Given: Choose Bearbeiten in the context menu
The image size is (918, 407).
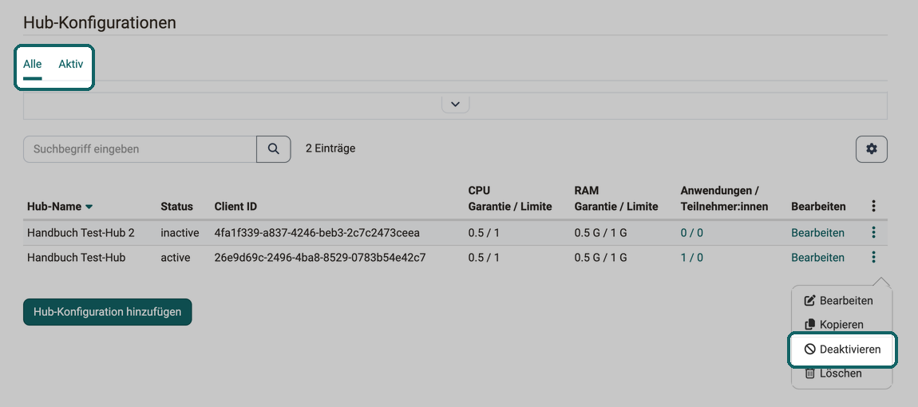Looking at the screenshot, I should [x=839, y=300].
